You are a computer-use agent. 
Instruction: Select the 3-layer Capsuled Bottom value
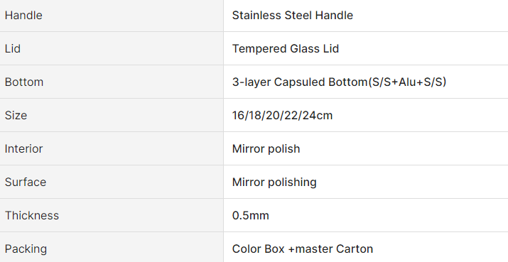(339, 82)
